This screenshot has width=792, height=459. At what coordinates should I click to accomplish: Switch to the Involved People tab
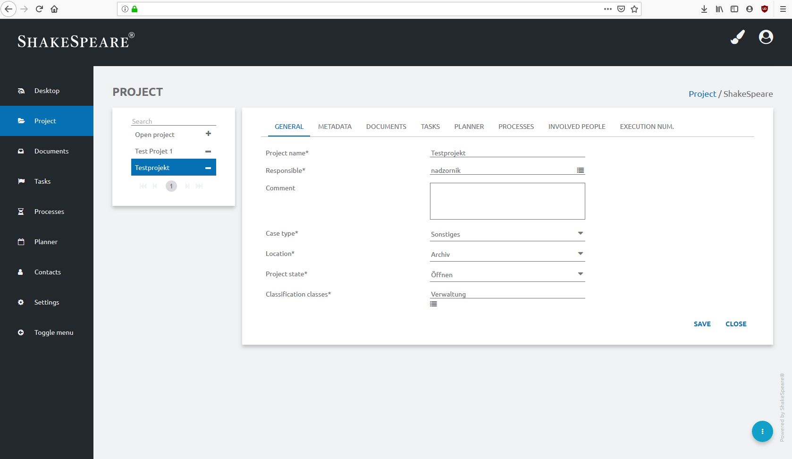point(577,127)
